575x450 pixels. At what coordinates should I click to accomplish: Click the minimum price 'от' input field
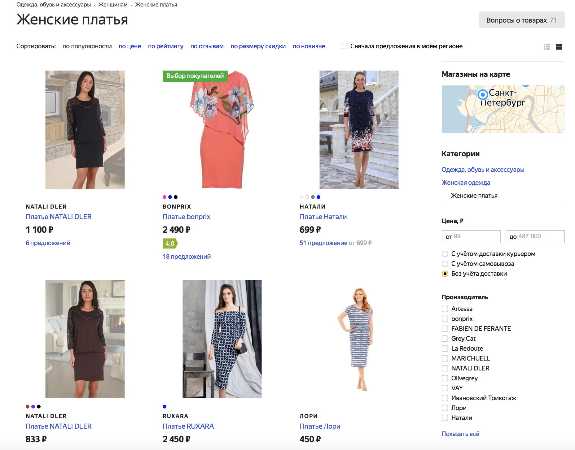[471, 236]
